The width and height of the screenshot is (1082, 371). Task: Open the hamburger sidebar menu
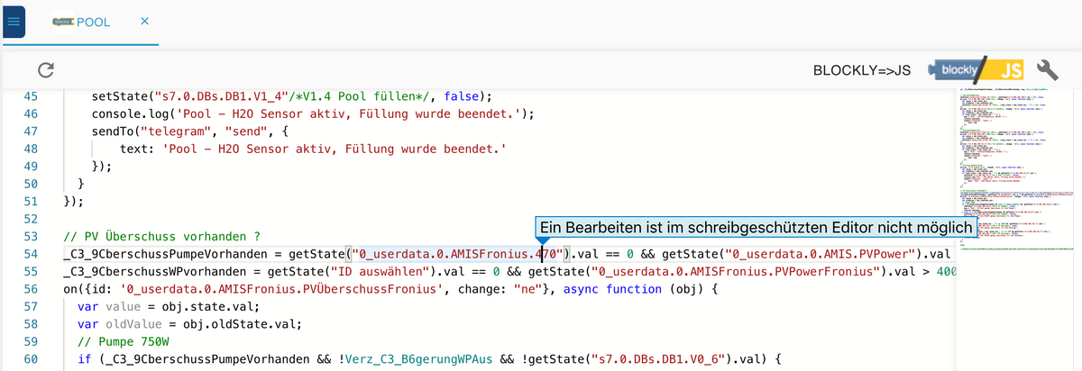pos(15,22)
